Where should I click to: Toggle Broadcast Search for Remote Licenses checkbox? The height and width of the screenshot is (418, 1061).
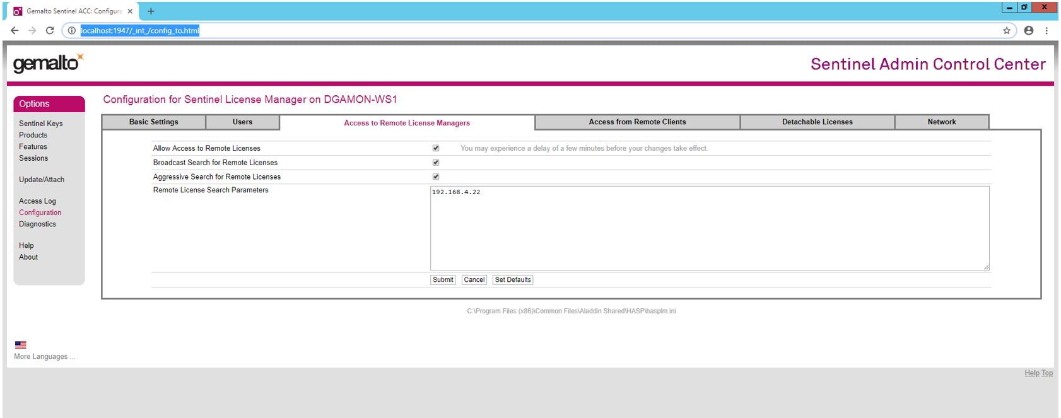(x=436, y=163)
